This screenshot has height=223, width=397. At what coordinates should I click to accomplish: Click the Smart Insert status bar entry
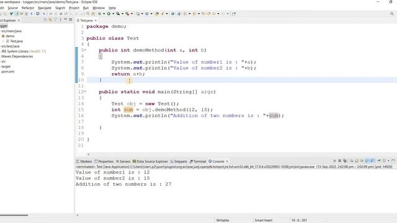(263, 221)
